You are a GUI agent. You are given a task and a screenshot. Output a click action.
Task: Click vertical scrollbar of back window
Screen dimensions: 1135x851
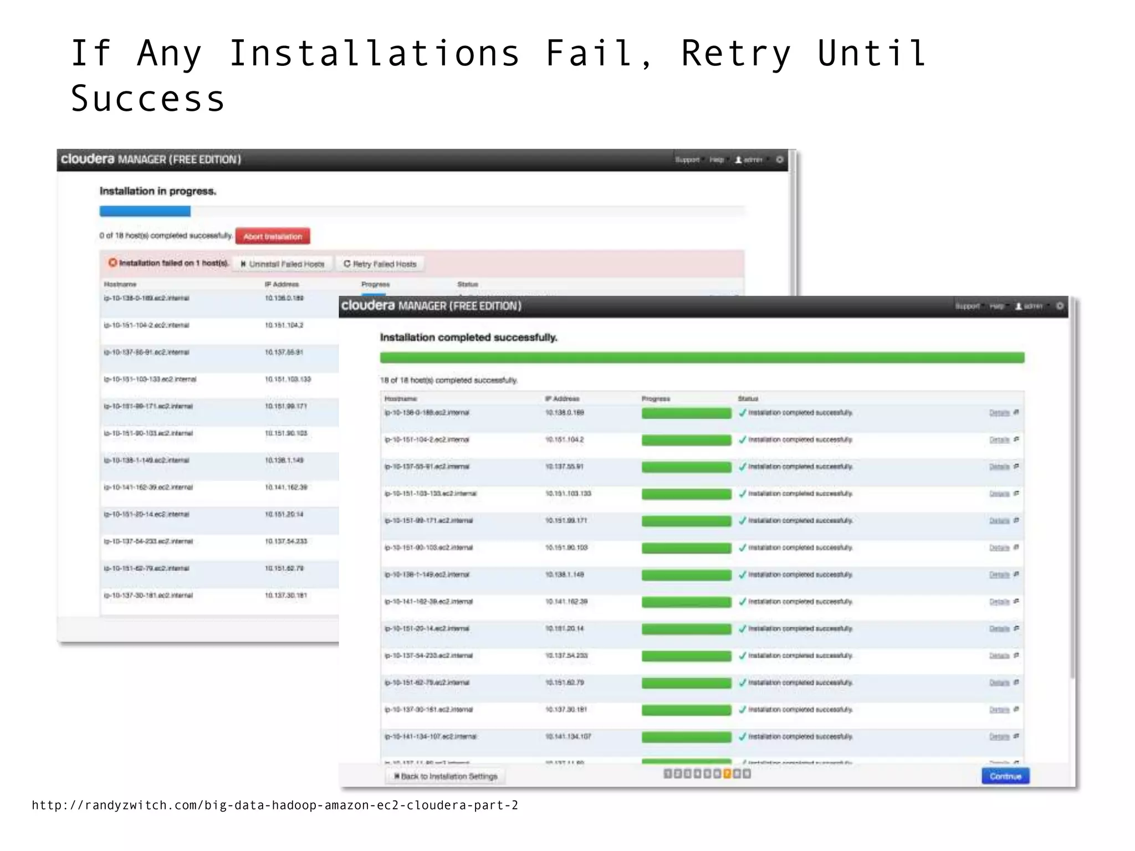point(793,223)
